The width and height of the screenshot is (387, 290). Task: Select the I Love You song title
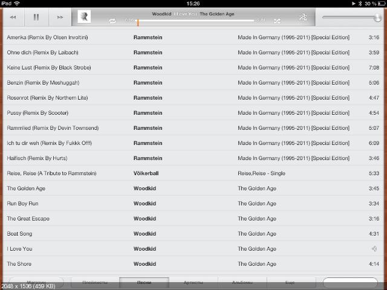point(20,249)
